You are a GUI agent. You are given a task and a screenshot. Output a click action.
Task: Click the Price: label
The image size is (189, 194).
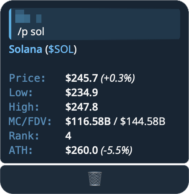point(27,78)
